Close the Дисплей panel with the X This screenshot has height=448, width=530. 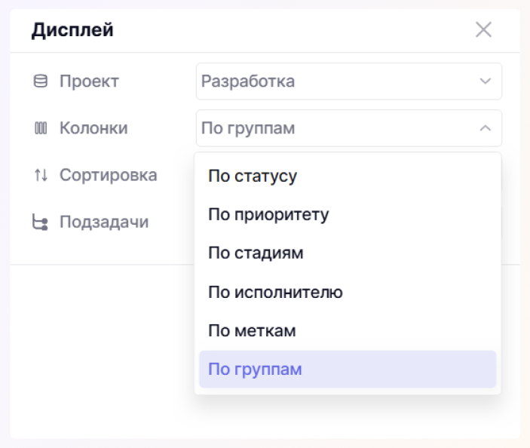click(483, 30)
